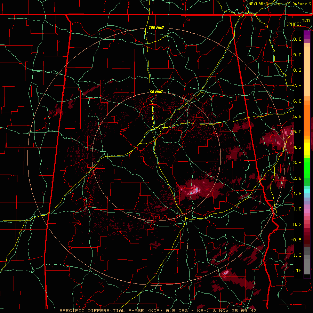The image size is (313, 313).
Task: Click the 2.6 value on the color scale
Action: 297,178
